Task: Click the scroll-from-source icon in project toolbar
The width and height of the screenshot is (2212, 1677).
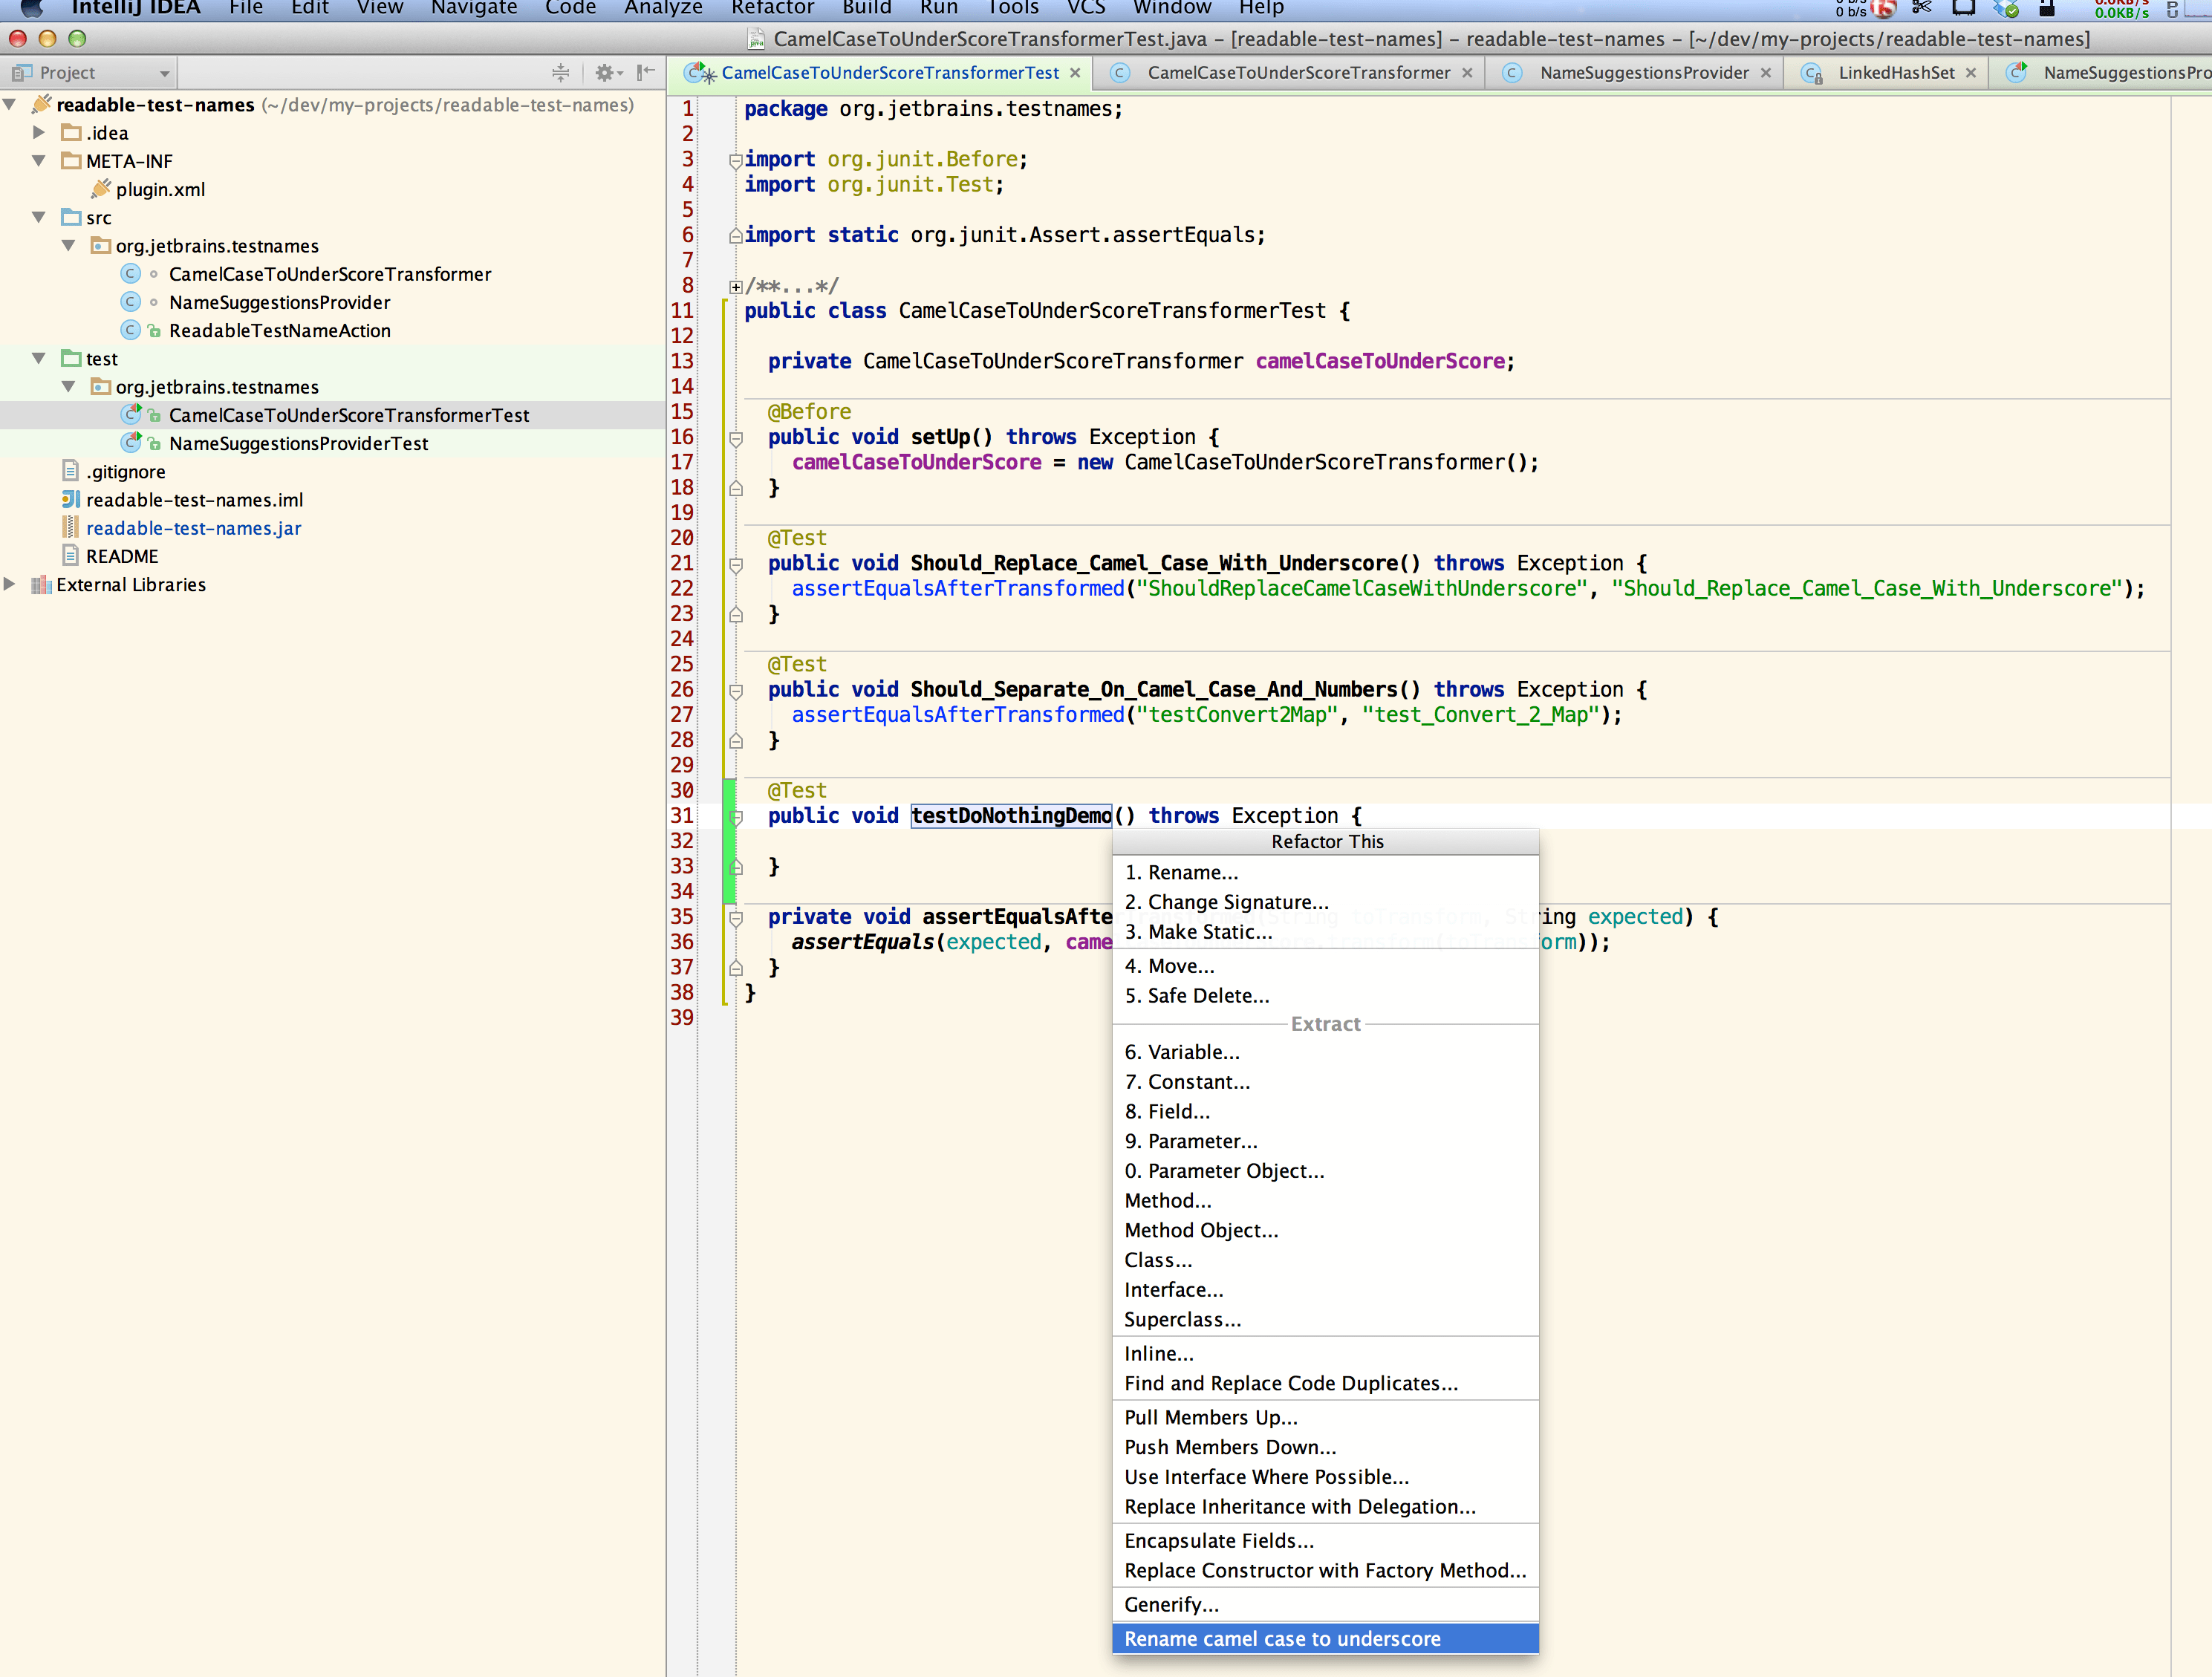Action: 560,73
